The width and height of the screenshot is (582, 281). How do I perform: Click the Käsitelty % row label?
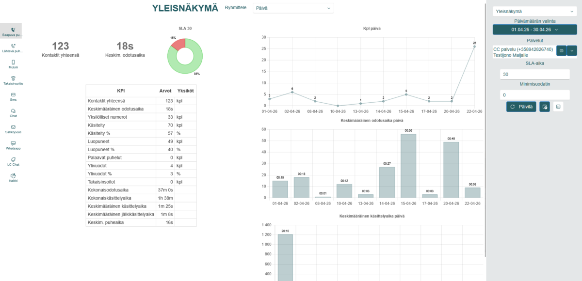tap(98, 133)
